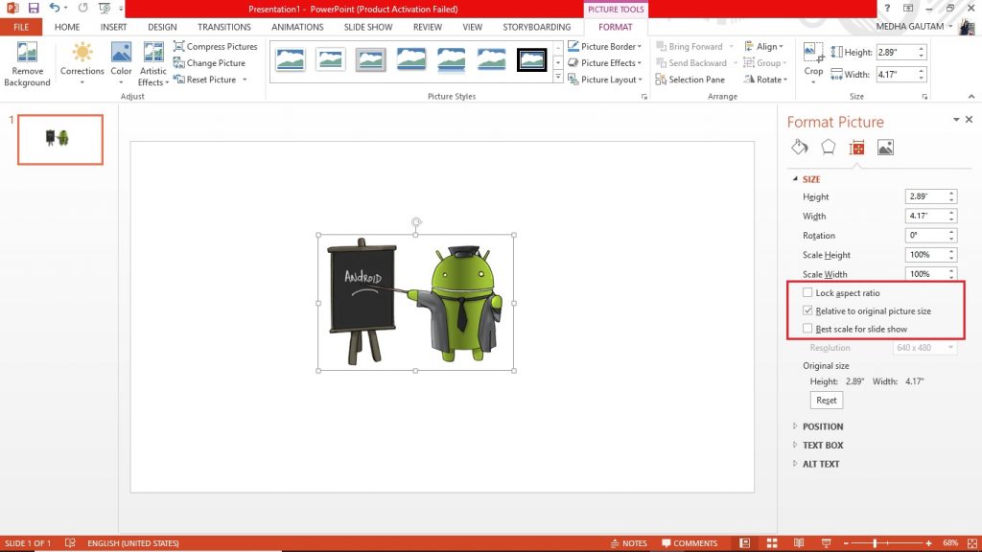
Task: Enable Best scale for slide show
Action: [808, 328]
